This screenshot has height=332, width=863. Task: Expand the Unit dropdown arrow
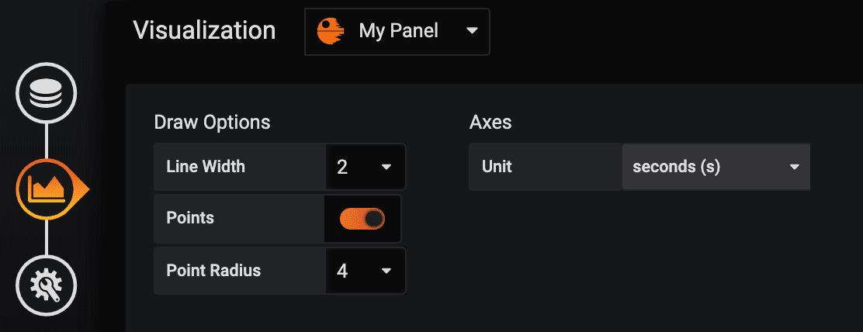[x=794, y=167]
